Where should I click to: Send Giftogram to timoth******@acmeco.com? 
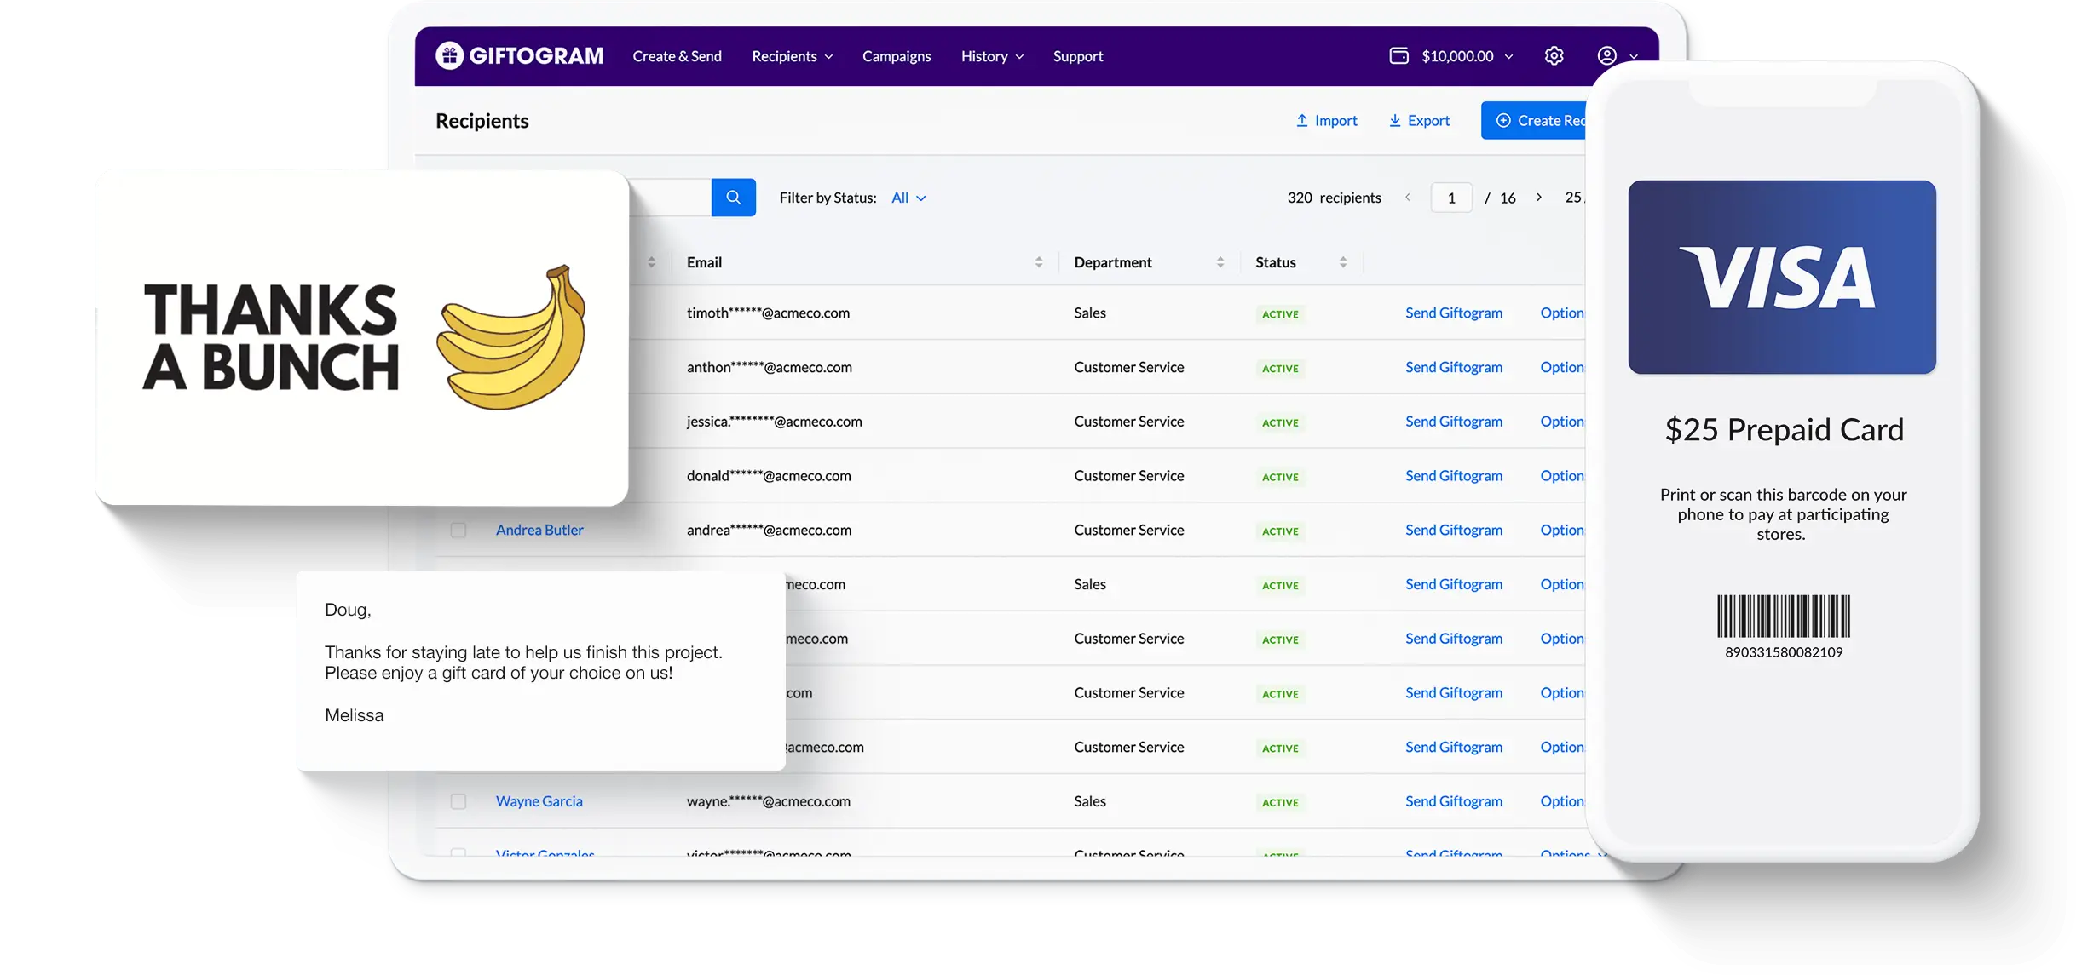pyautogui.click(x=1453, y=313)
